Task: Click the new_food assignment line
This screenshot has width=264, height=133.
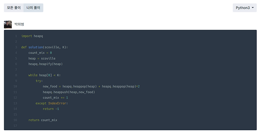Action: [91, 86]
